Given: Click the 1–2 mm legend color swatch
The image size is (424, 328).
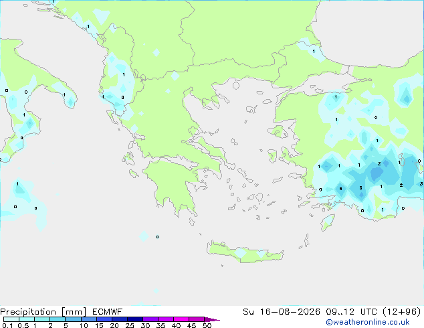Looking at the screenshot, I should coord(42,319).
